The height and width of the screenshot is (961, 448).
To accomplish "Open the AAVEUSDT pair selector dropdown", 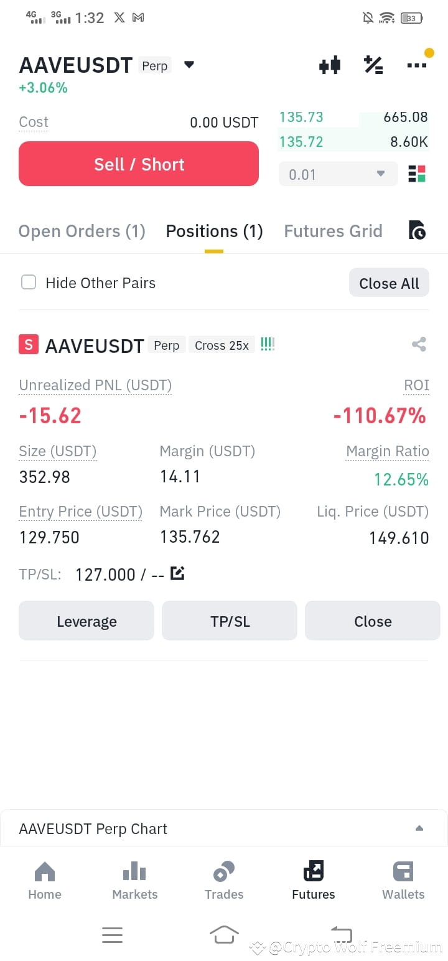I will click(x=189, y=64).
